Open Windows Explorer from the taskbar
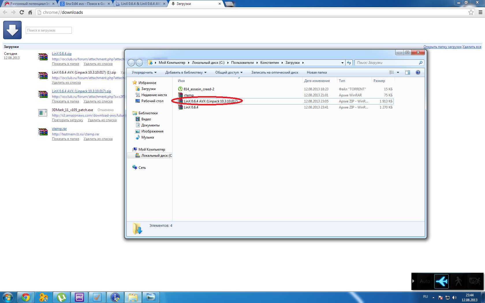 pyautogui.click(x=133, y=297)
